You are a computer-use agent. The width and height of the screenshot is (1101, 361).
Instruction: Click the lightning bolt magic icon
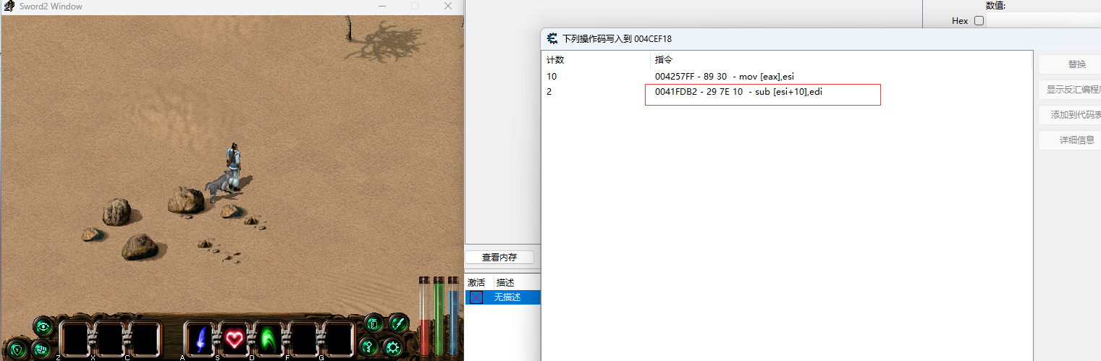click(x=399, y=323)
